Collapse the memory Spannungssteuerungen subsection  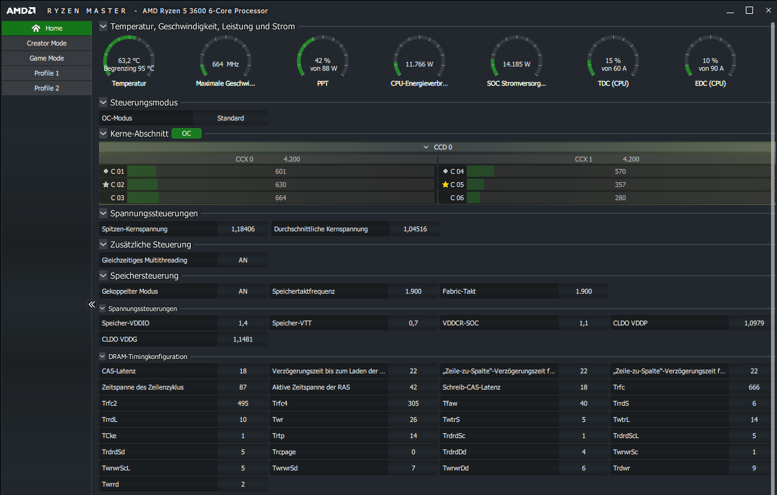pyautogui.click(x=103, y=309)
